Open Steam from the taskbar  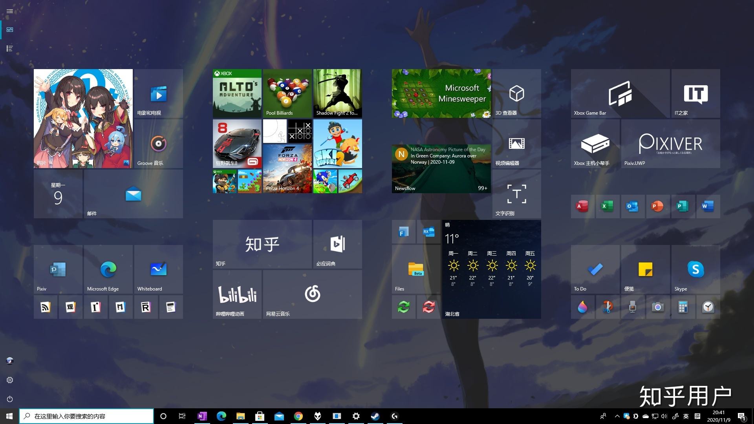coord(375,416)
